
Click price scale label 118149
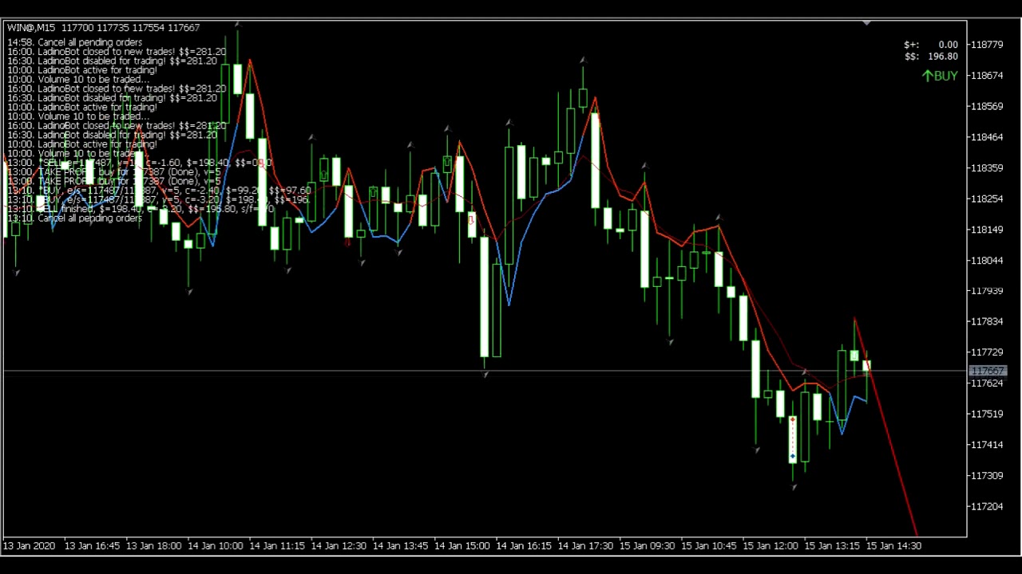988,230
